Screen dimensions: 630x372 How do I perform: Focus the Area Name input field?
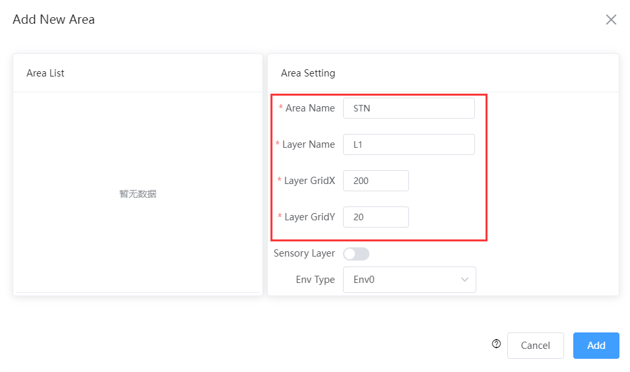point(408,108)
